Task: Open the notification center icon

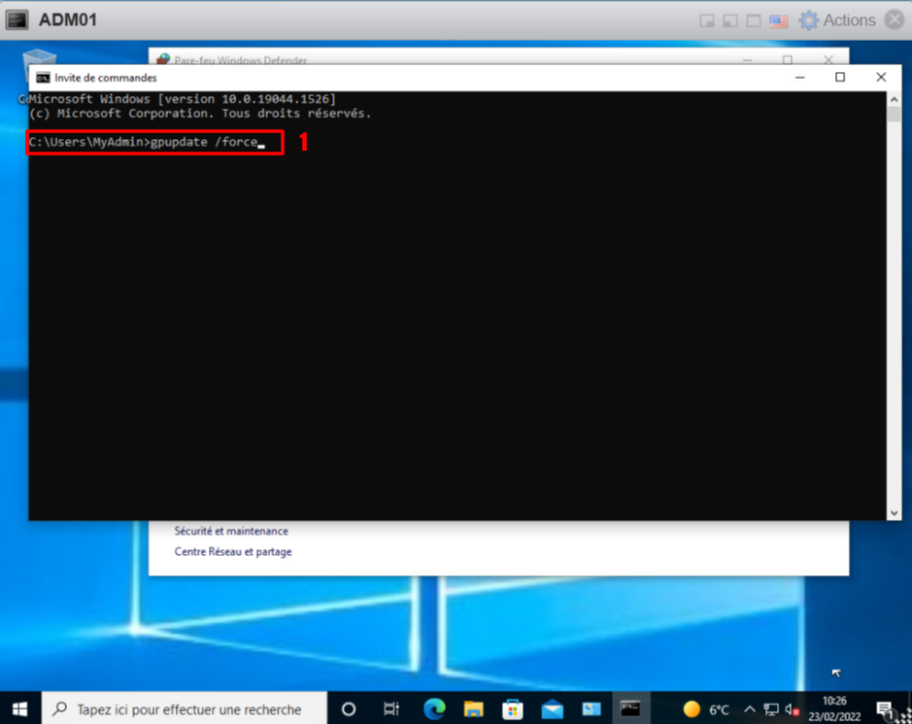Action: (884, 709)
